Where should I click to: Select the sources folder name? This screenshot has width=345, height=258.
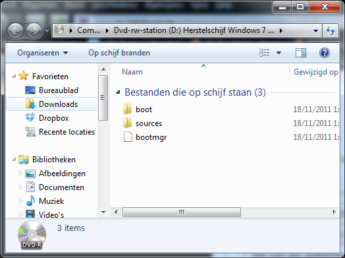149,123
